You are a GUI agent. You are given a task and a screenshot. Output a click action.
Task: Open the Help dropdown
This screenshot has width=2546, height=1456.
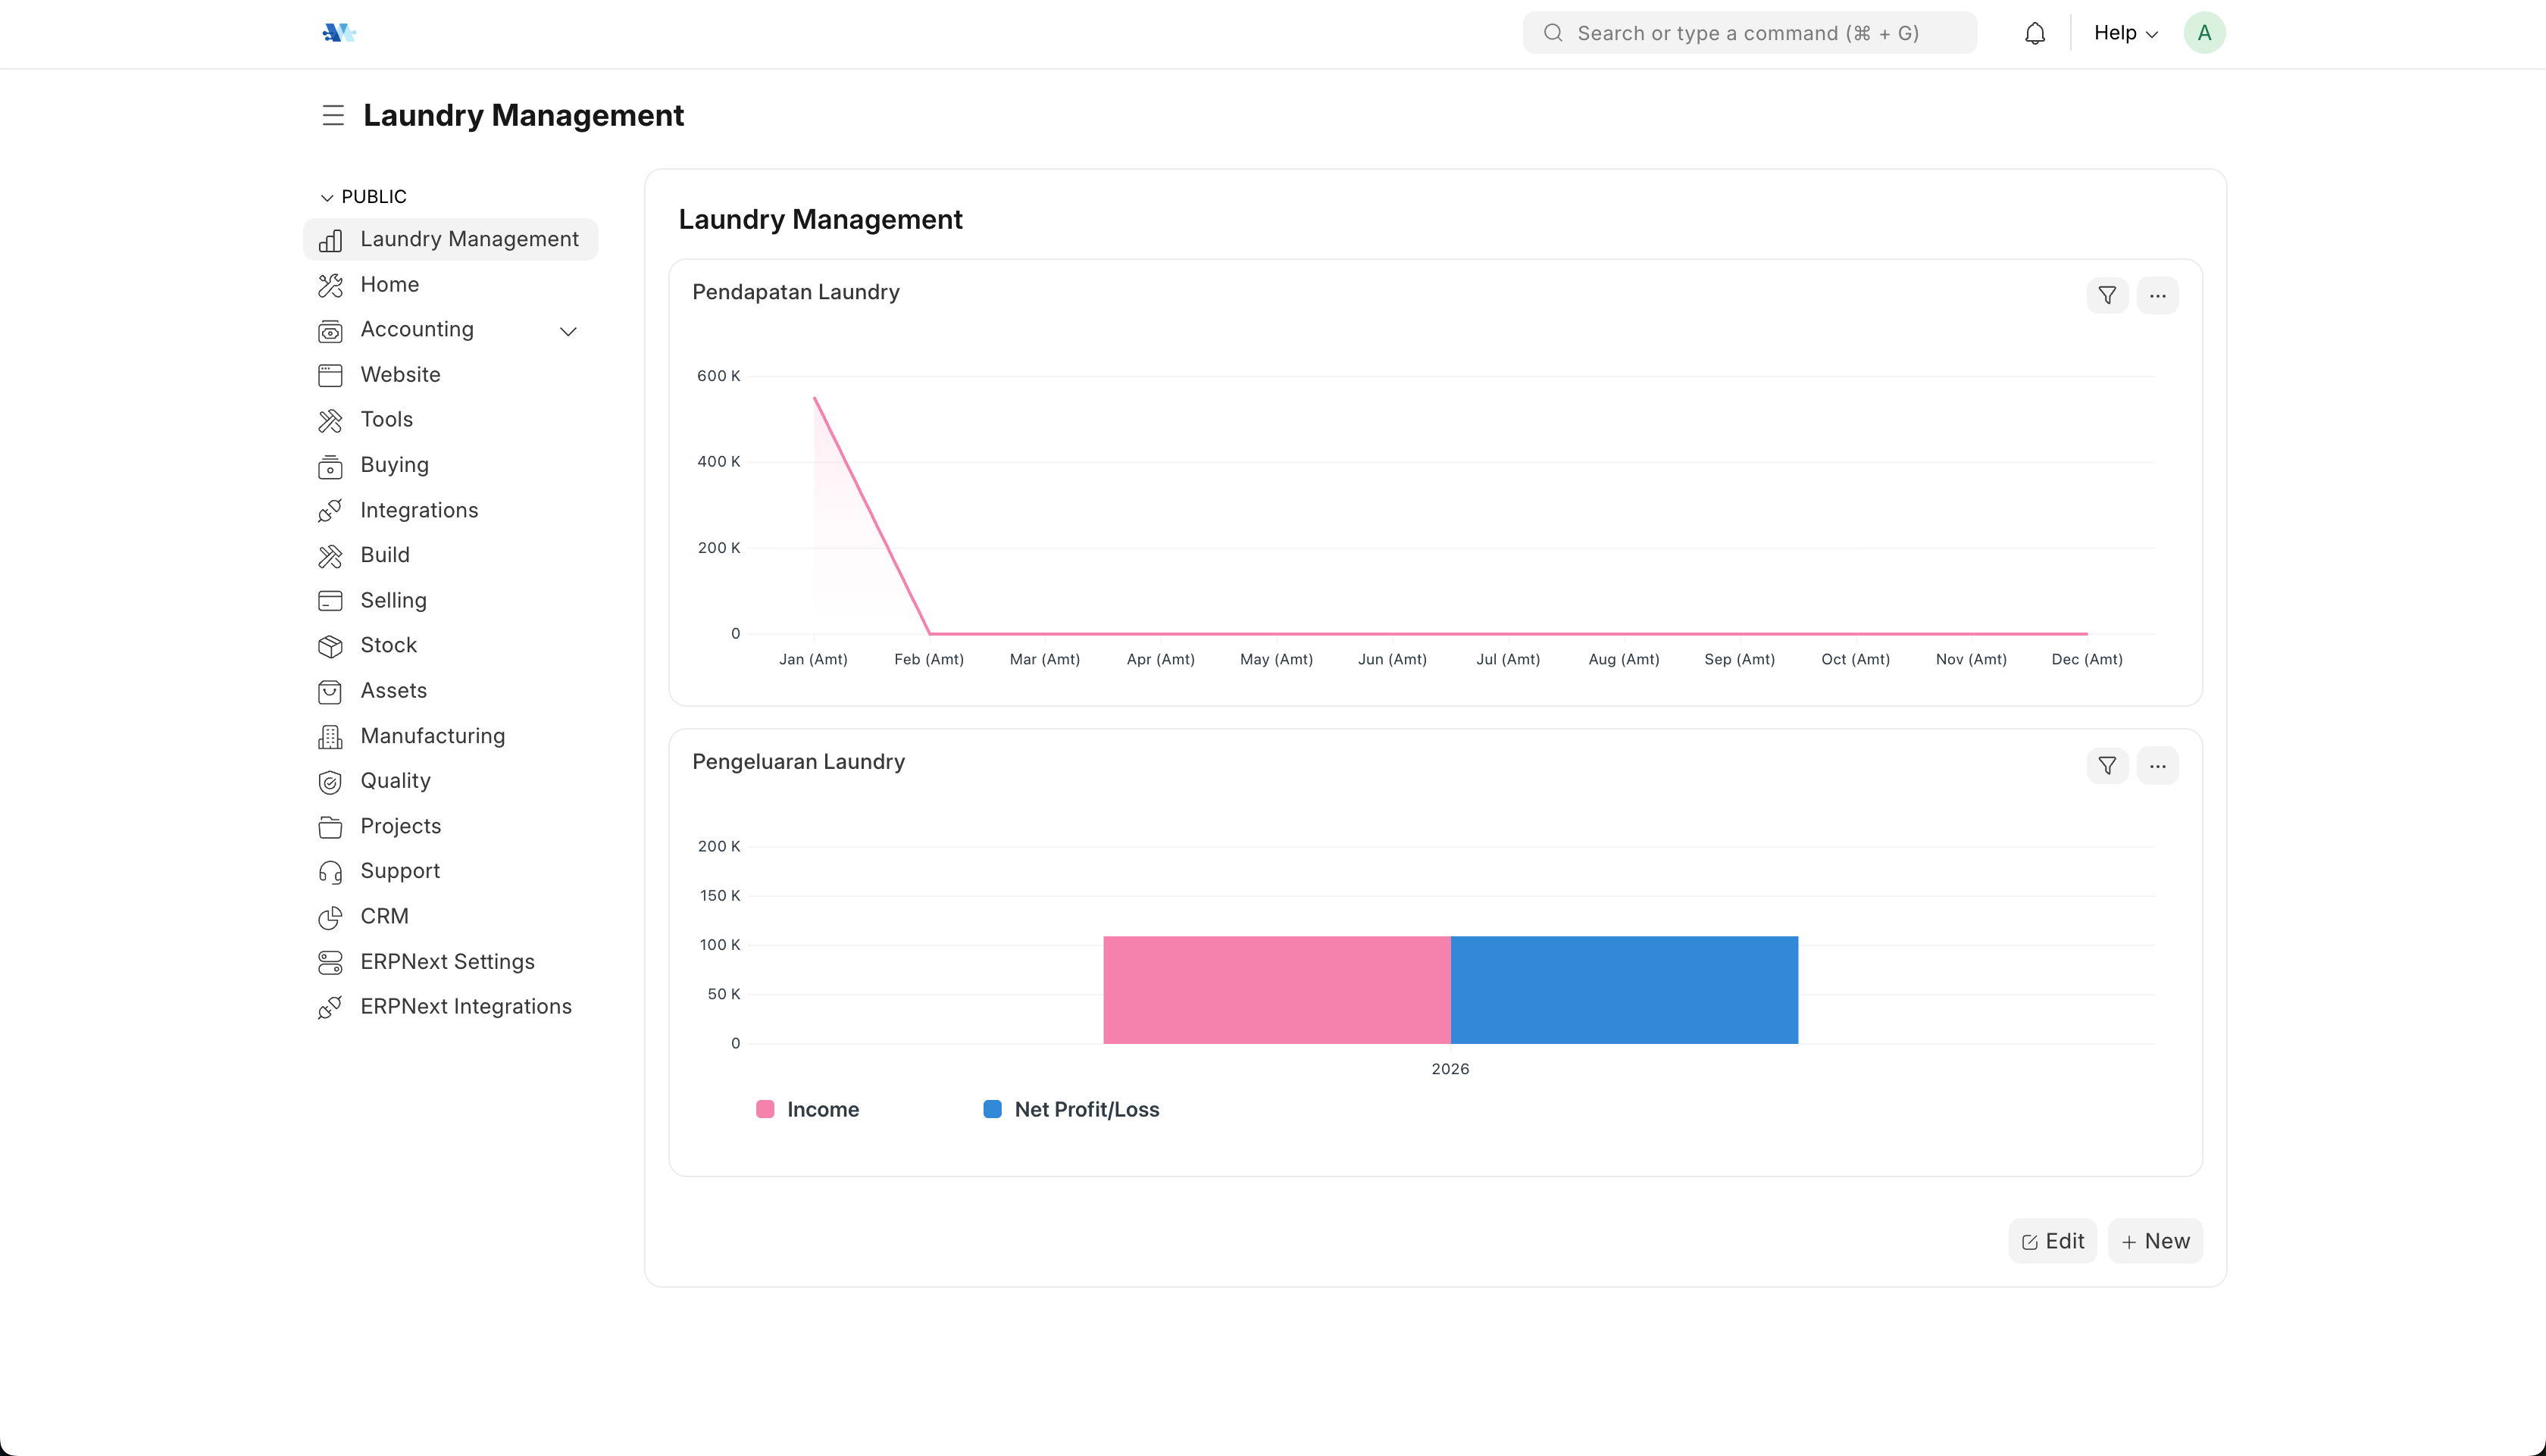point(2125,33)
